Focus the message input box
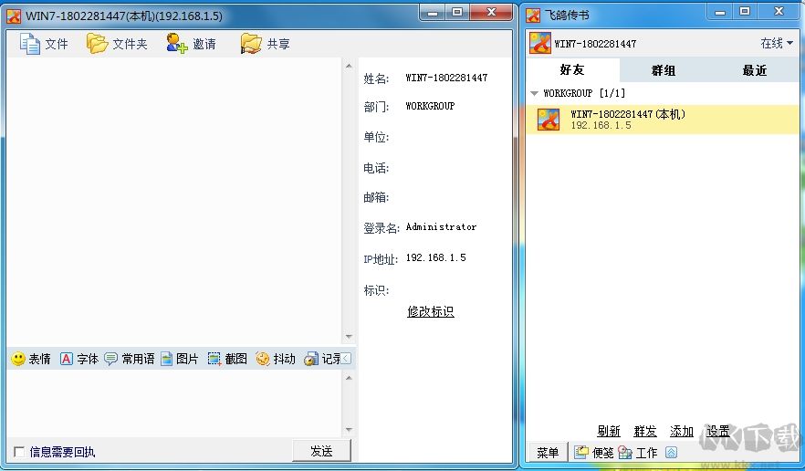Image resolution: width=805 pixels, height=471 pixels. (x=173, y=403)
